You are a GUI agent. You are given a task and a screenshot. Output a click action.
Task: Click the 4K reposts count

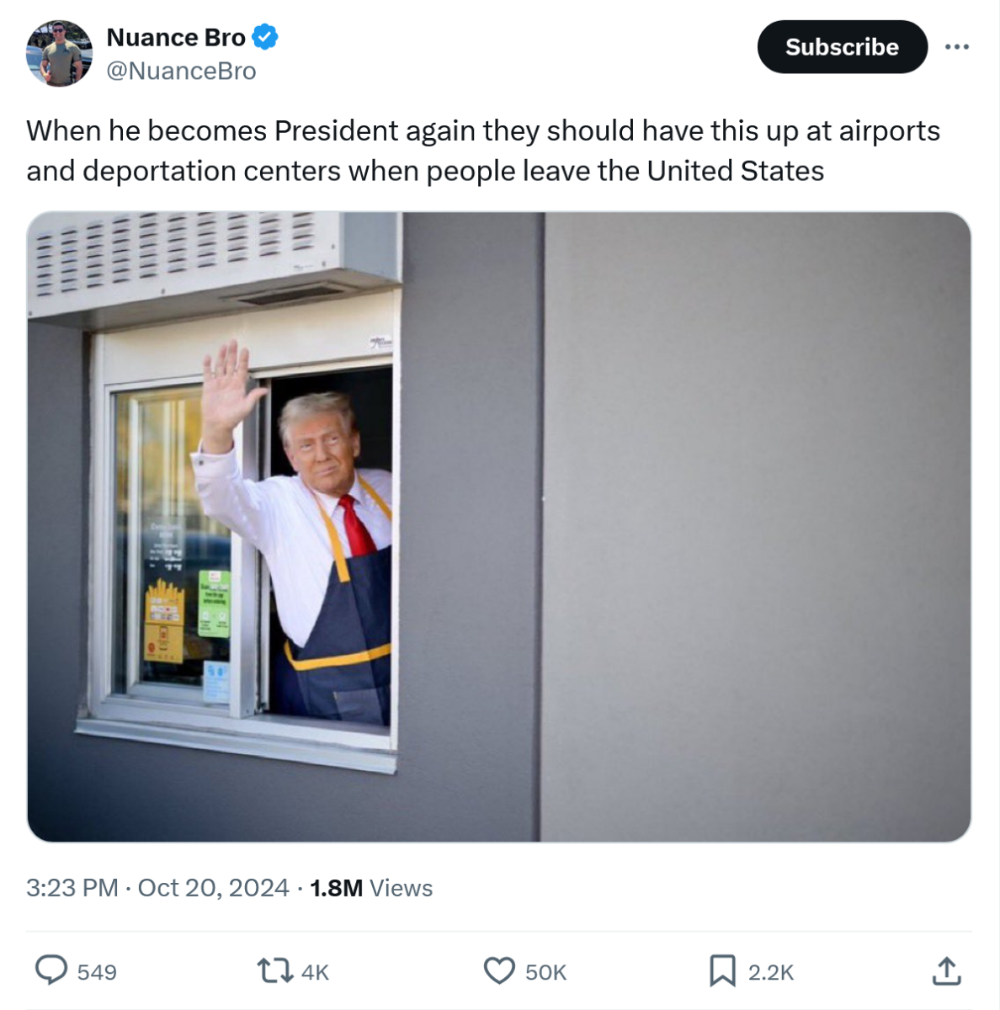[315, 972]
